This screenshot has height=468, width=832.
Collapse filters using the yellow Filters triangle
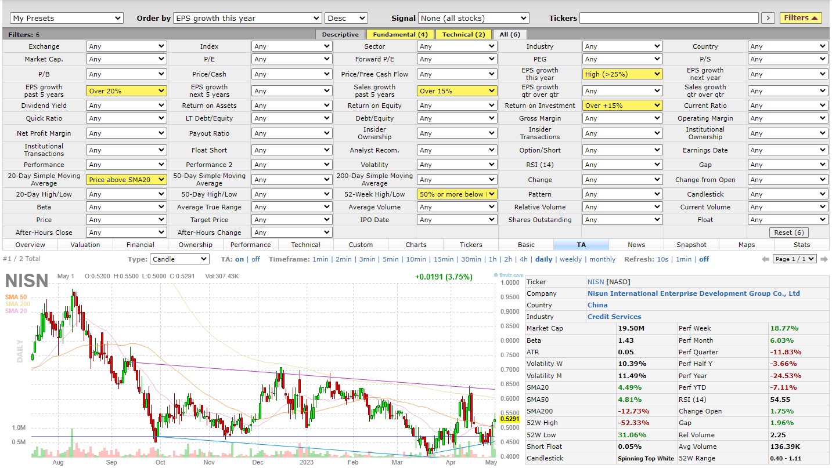[x=801, y=17]
